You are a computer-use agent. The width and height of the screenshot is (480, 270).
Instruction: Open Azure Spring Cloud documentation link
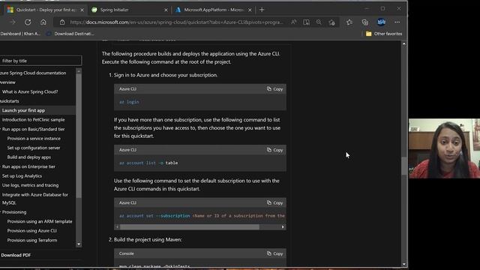[33, 73]
